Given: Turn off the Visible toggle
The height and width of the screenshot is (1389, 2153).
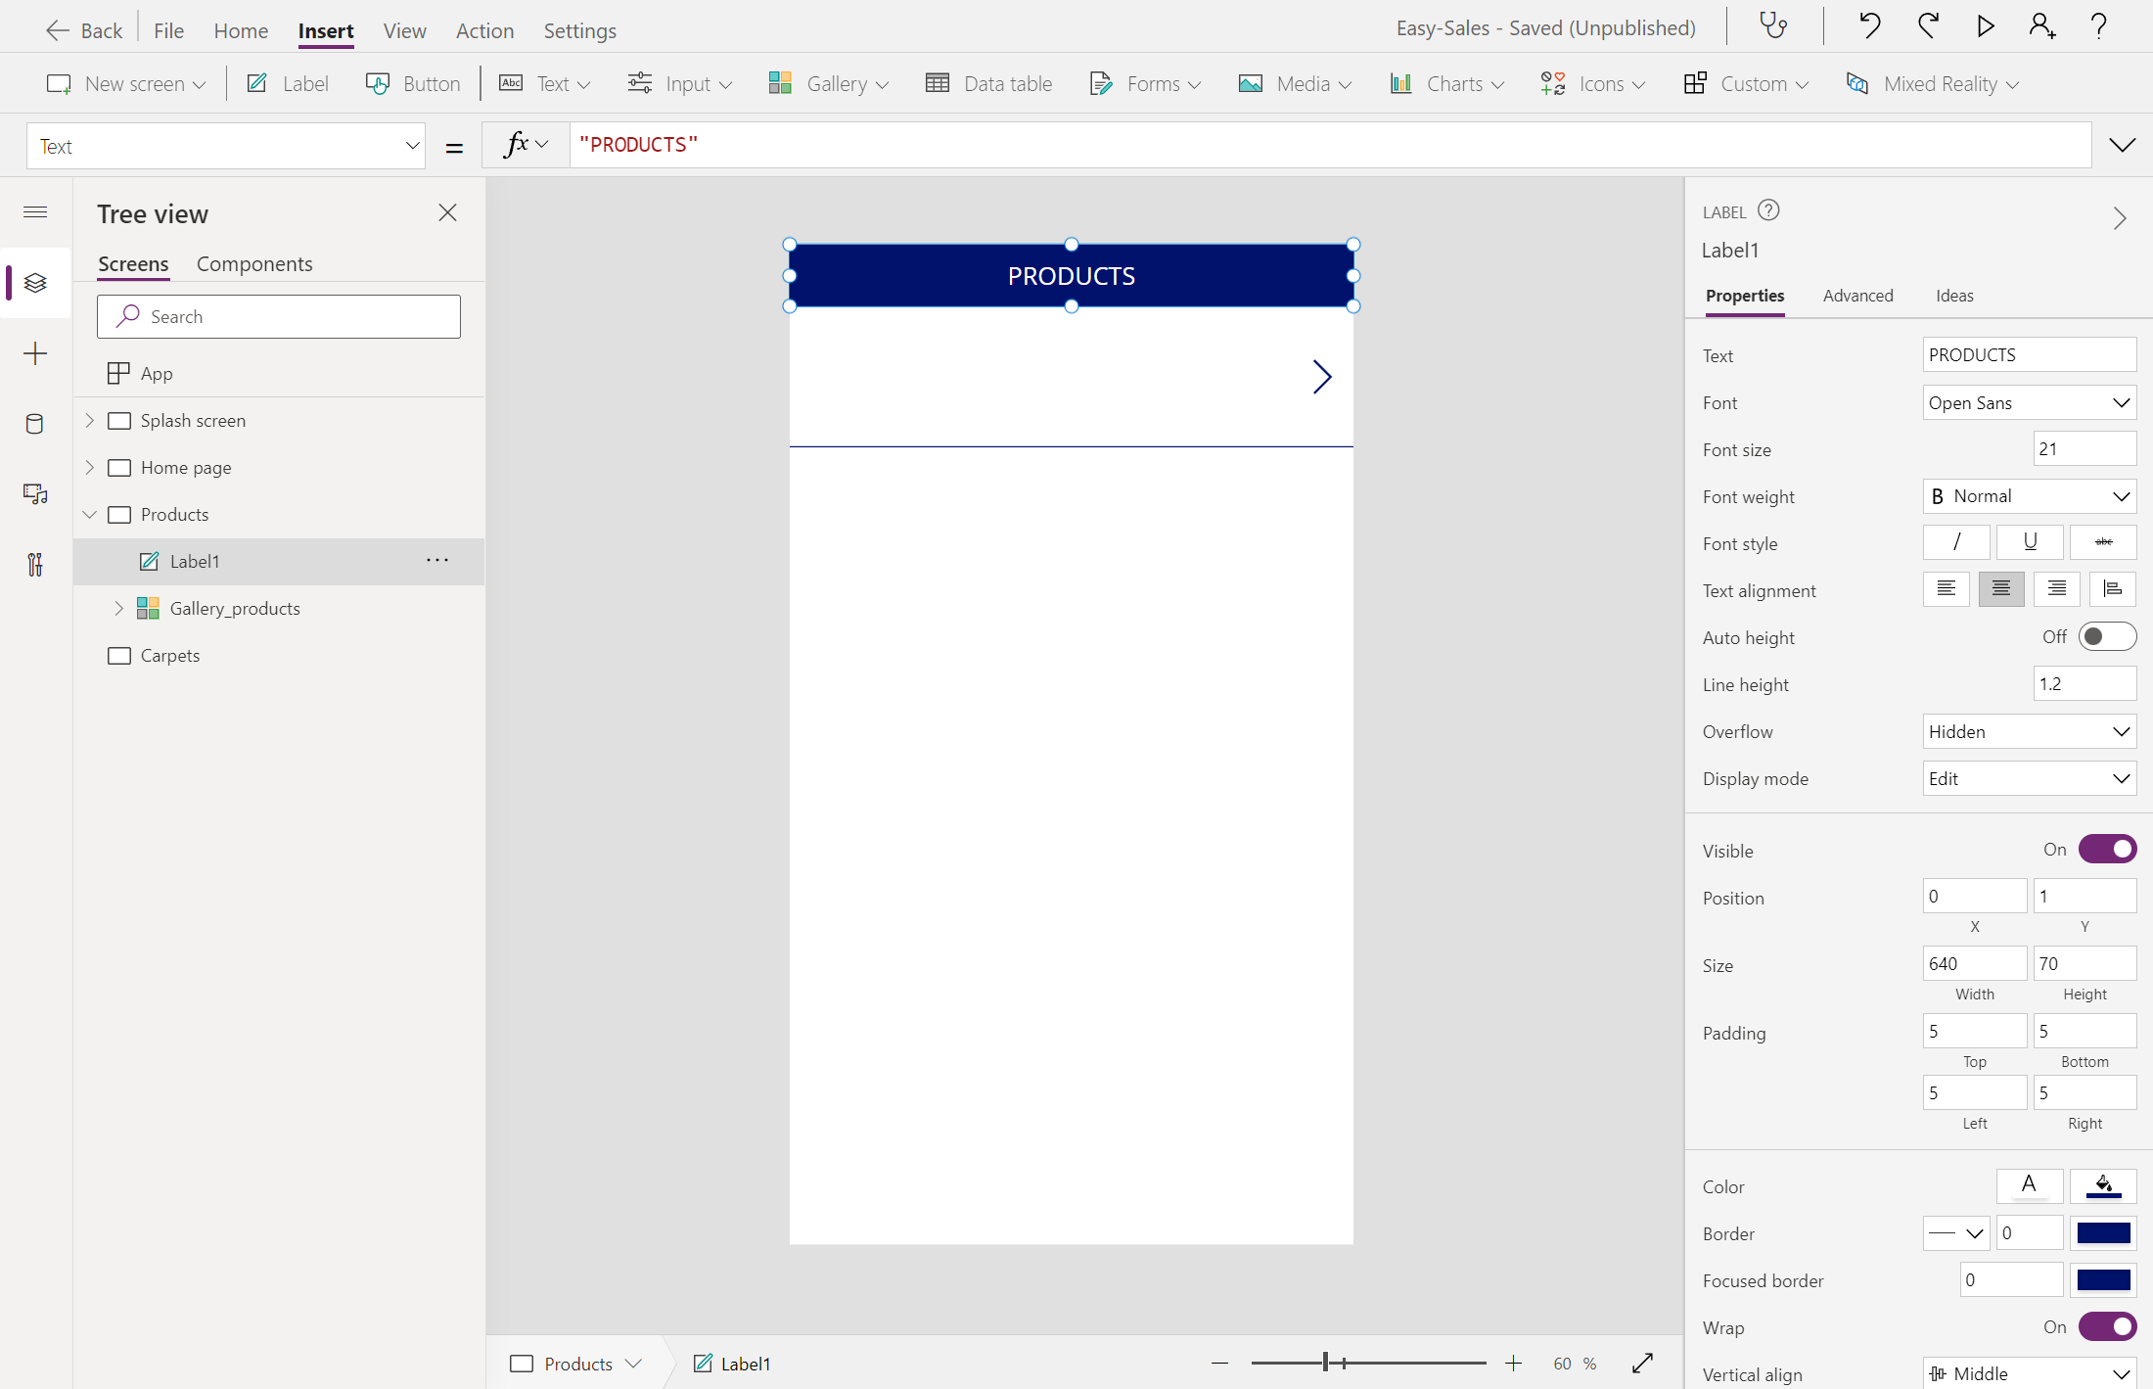Looking at the screenshot, I should (x=2107, y=850).
